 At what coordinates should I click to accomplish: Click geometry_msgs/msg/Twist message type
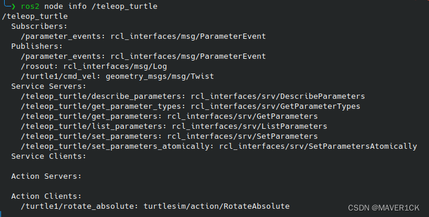pyautogui.click(x=160, y=76)
